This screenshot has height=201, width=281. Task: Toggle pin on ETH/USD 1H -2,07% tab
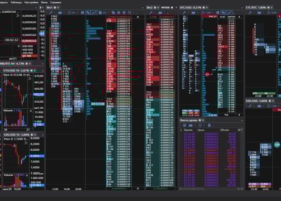click(31, 70)
